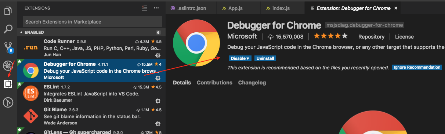The height and width of the screenshot is (134, 445).
Task: Close the Debugger for Chrome extension tab
Action: (395, 8)
